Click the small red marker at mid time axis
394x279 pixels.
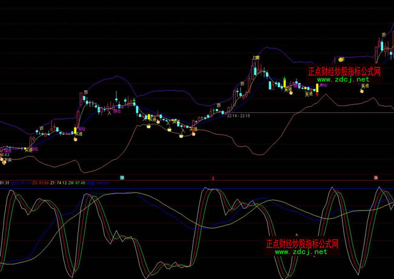[x=213, y=178]
